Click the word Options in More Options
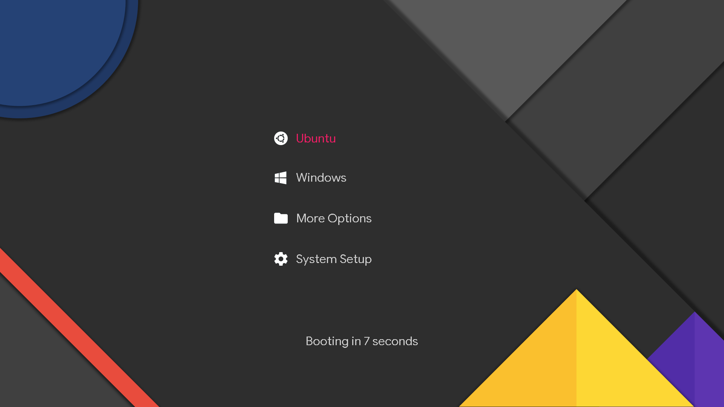The height and width of the screenshot is (407, 724). [350, 219]
